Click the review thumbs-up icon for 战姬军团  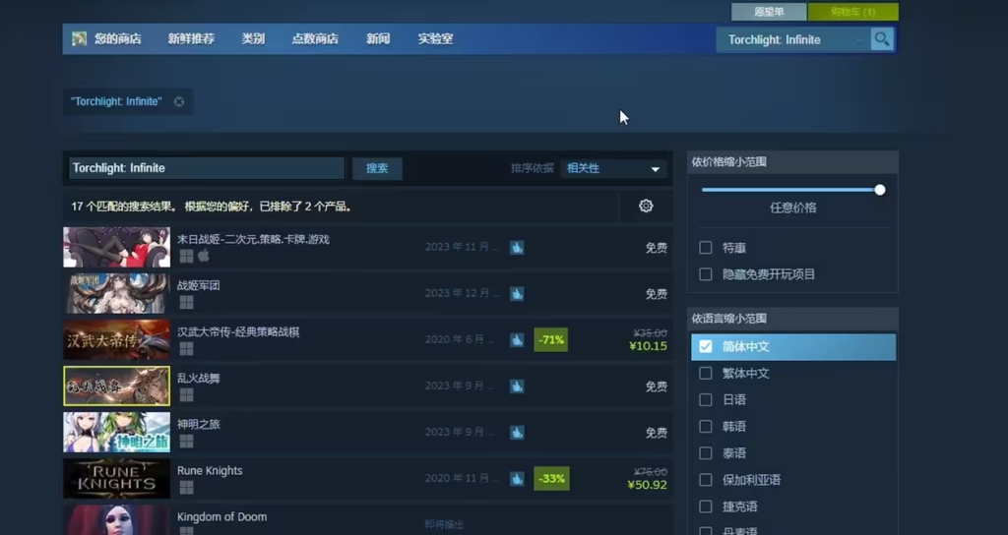tap(517, 293)
